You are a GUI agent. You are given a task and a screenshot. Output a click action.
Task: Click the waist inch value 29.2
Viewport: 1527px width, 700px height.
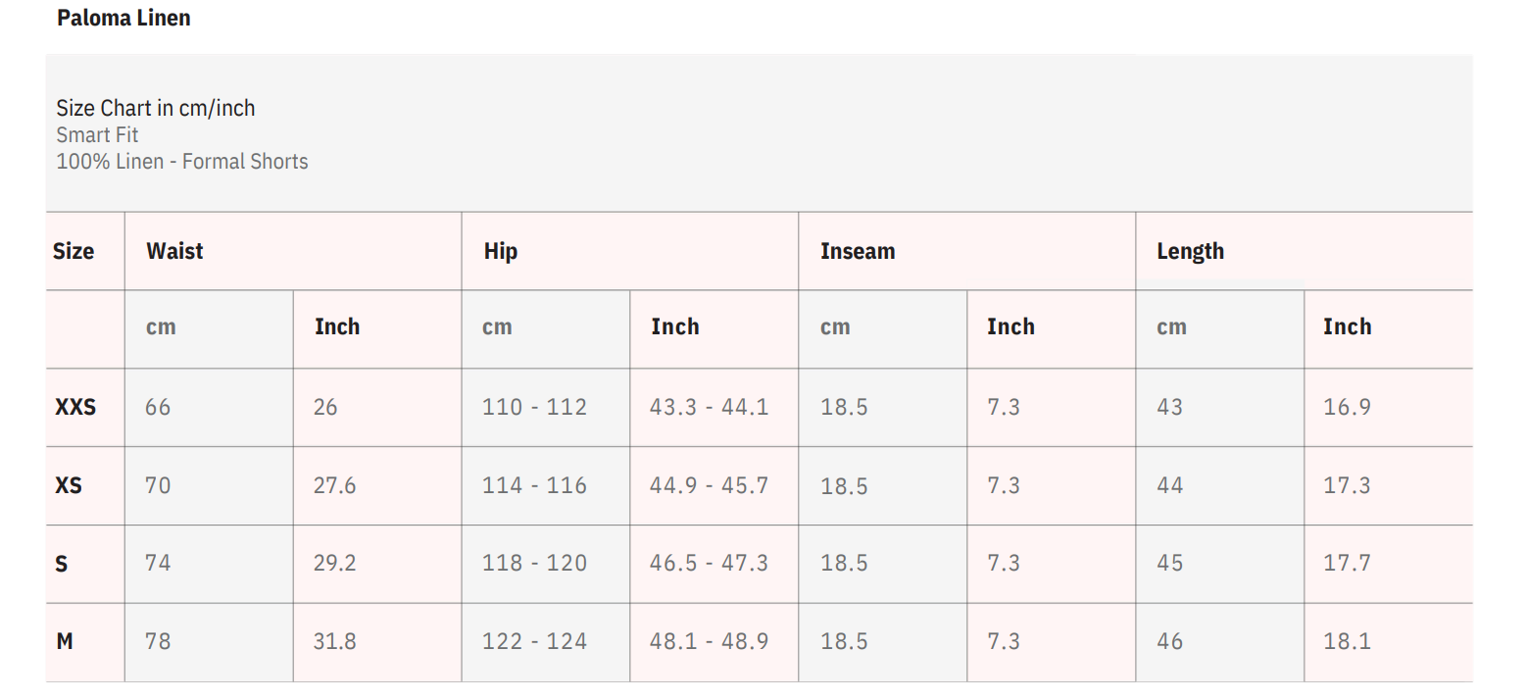[x=334, y=564]
